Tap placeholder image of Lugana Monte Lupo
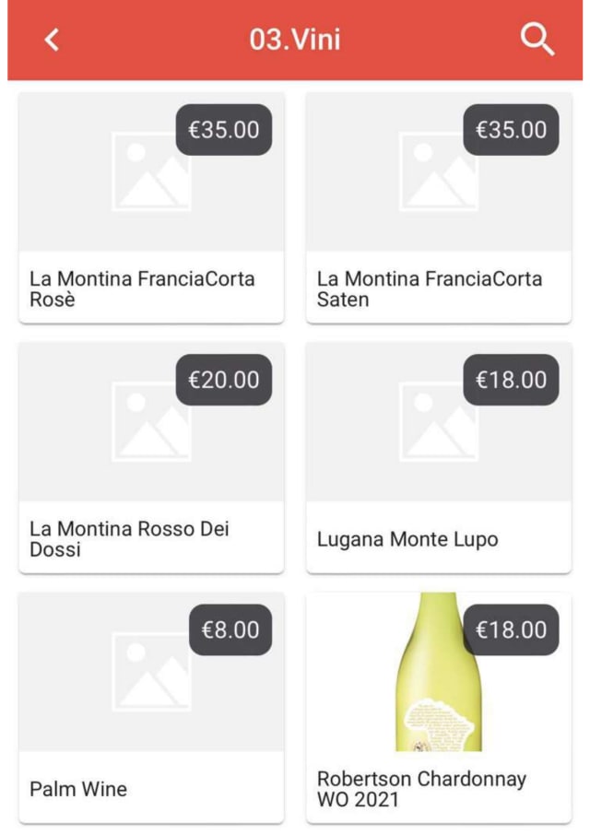 pos(439,422)
